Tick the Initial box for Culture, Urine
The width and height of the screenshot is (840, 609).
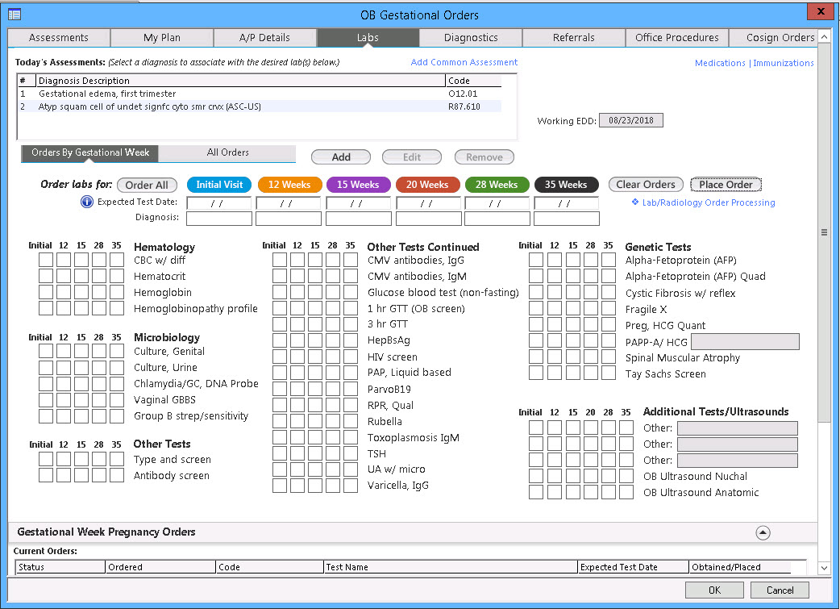click(x=45, y=367)
